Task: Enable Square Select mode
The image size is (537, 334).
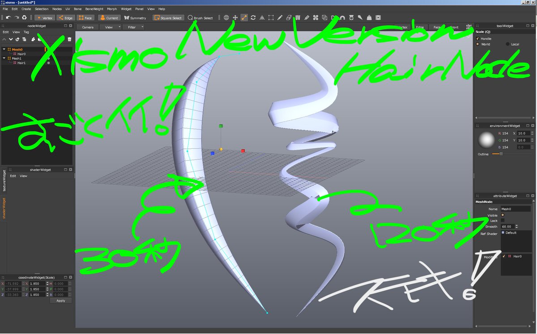Action: (168, 18)
